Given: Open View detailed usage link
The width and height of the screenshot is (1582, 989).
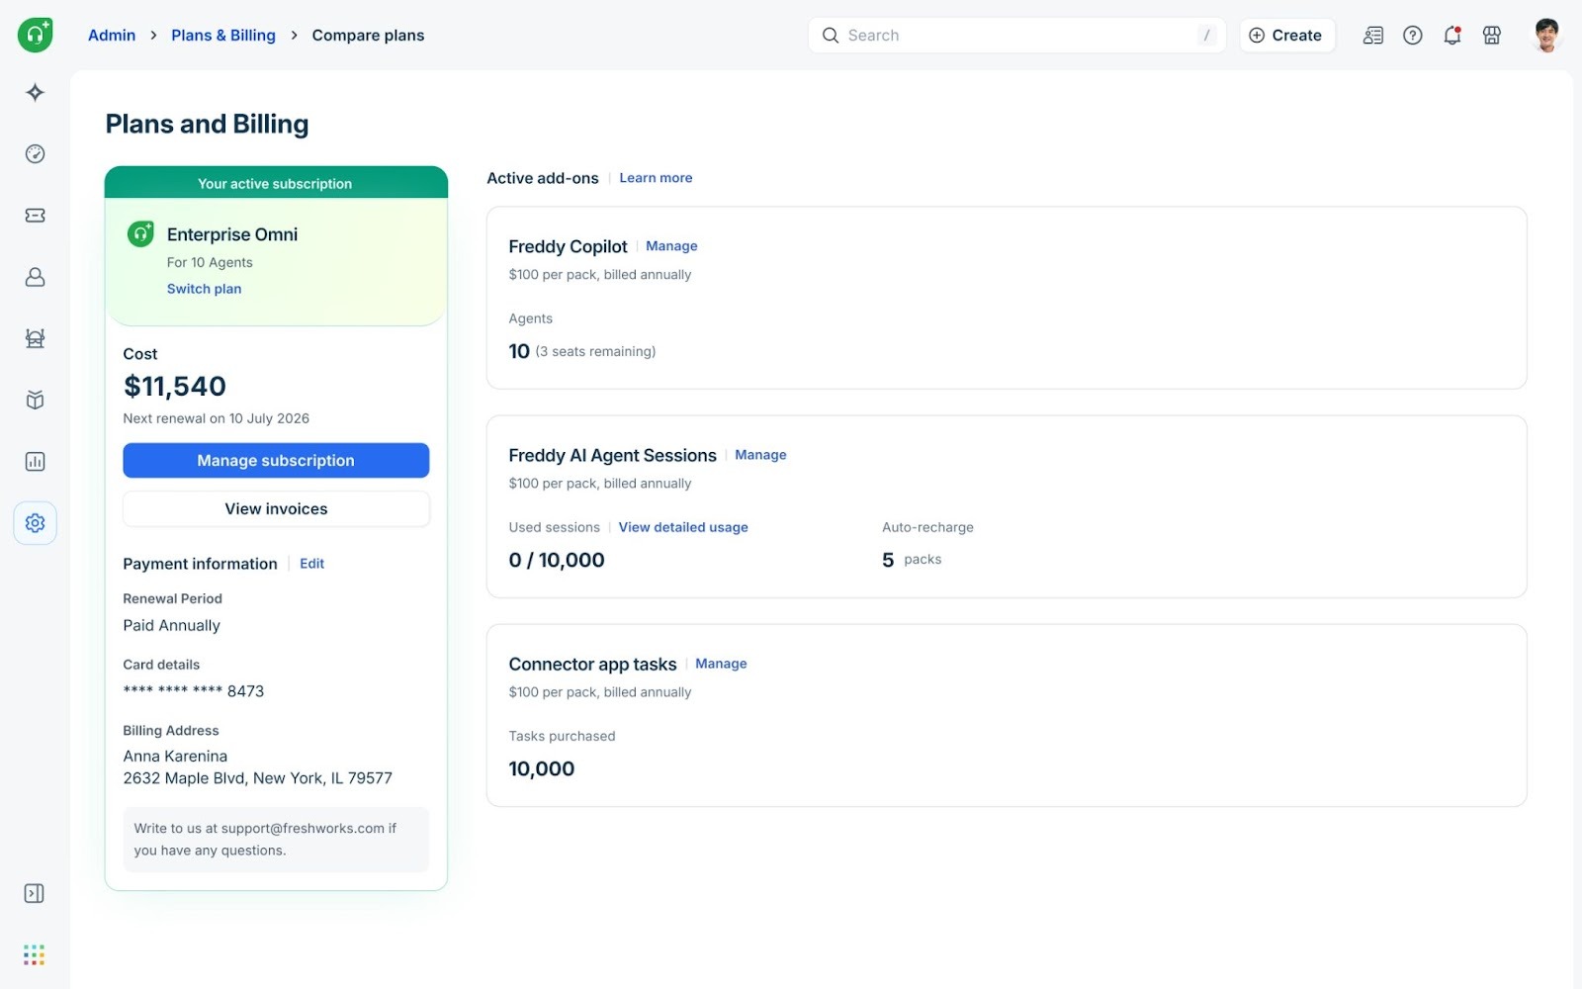Looking at the screenshot, I should click(683, 527).
